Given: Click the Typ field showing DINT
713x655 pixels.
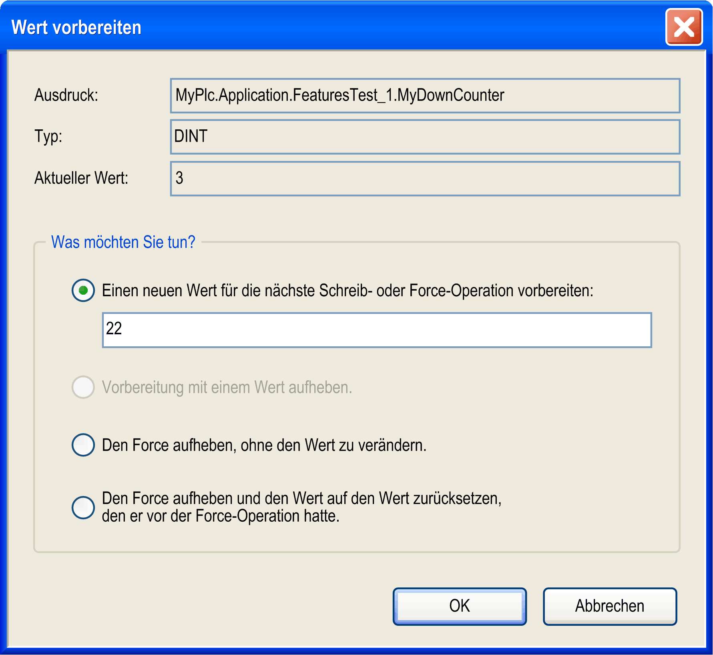Looking at the screenshot, I should [x=424, y=137].
